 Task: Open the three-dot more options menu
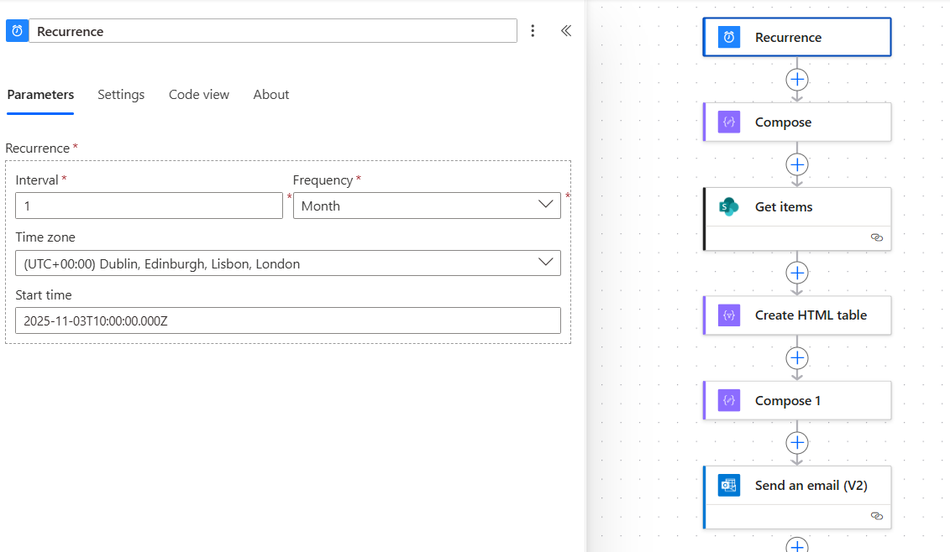[533, 31]
